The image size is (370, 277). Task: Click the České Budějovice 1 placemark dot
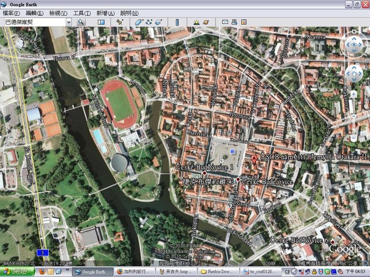tap(204, 173)
